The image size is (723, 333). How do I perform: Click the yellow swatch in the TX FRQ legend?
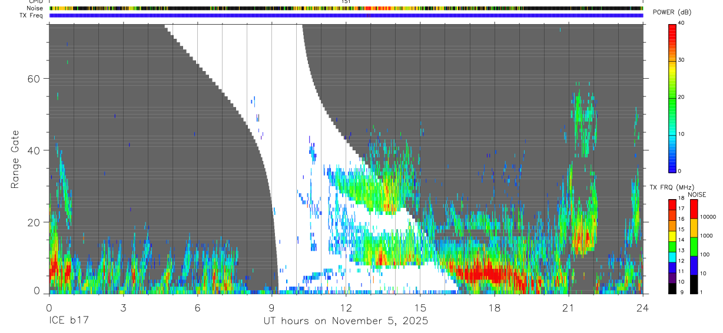672,236
